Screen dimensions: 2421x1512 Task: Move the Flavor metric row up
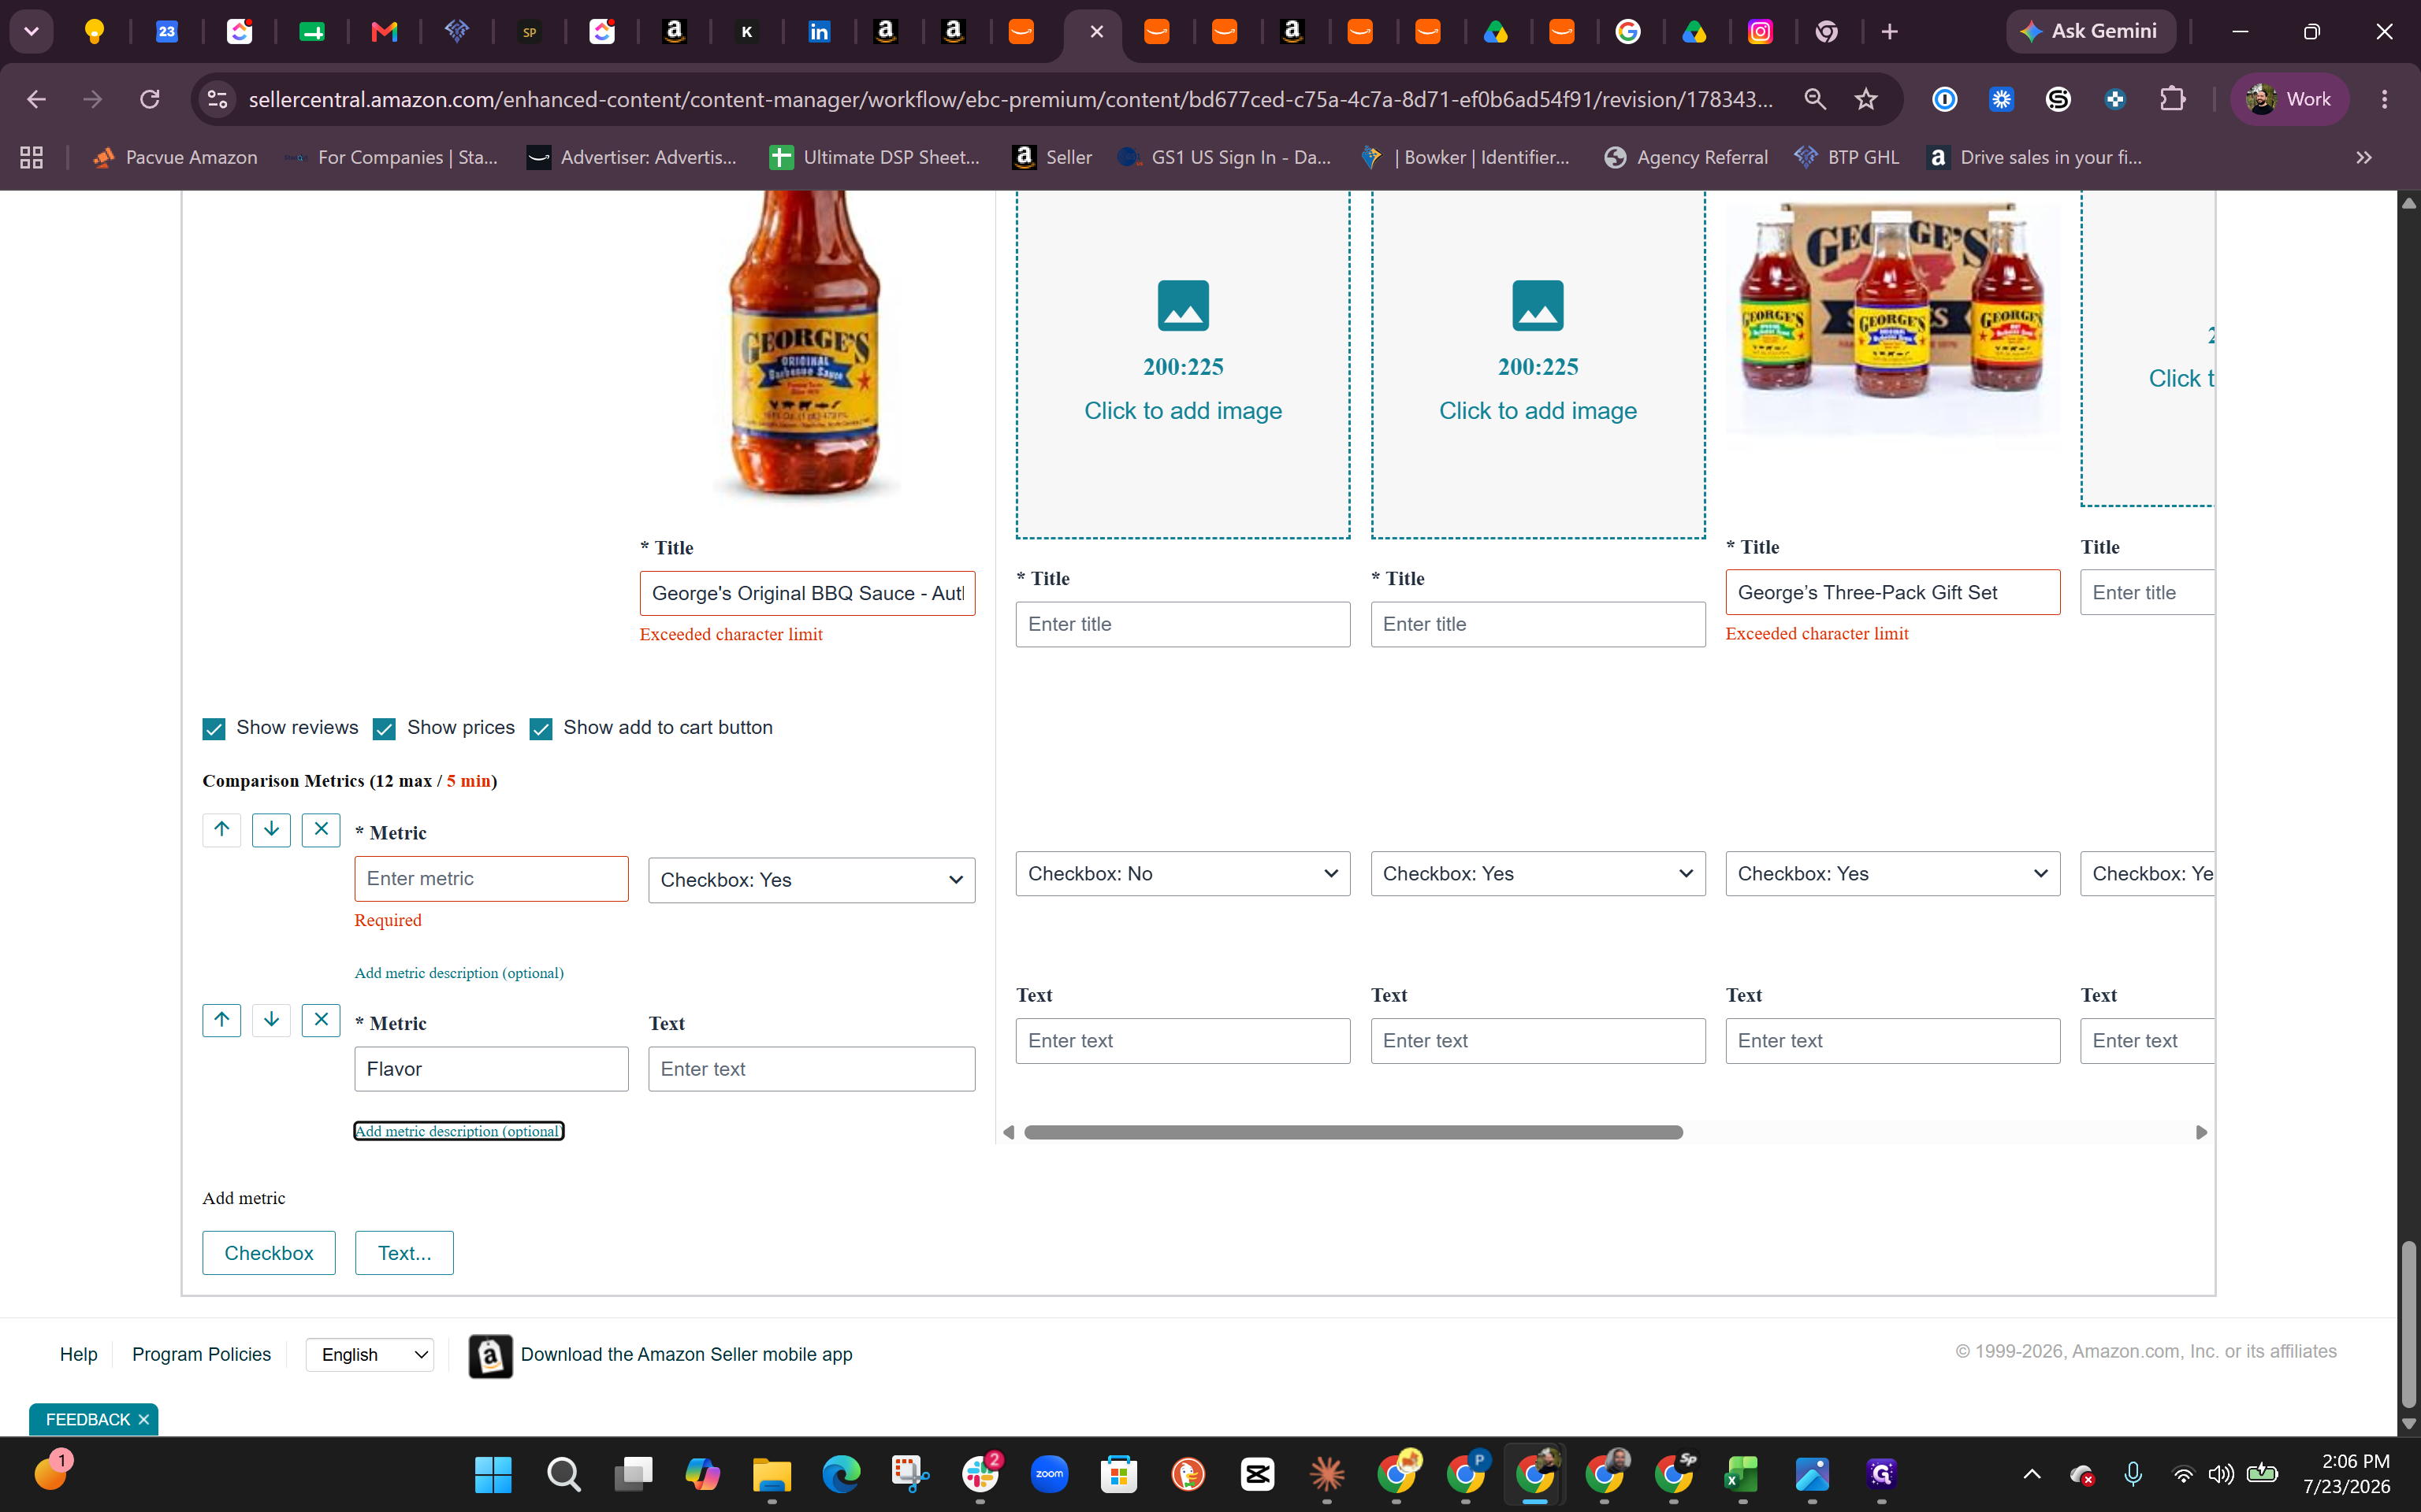(221, 1020)
